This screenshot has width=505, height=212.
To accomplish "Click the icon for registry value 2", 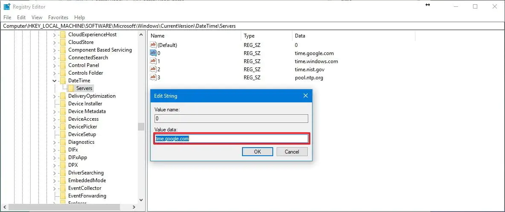I will click(x=154, y=69).
